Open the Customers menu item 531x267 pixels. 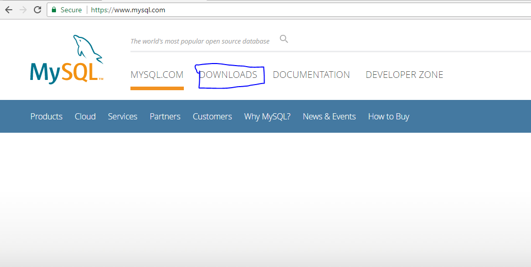[x=212, y=117]
